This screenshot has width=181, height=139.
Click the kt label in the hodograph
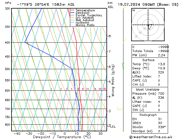134,10
